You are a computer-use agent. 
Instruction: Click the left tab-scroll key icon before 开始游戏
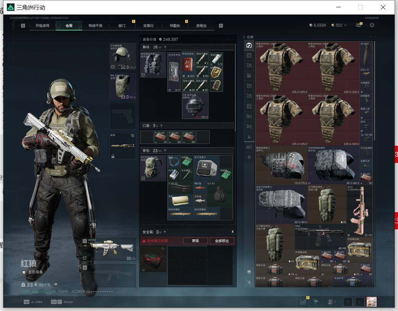pos(23,26)
